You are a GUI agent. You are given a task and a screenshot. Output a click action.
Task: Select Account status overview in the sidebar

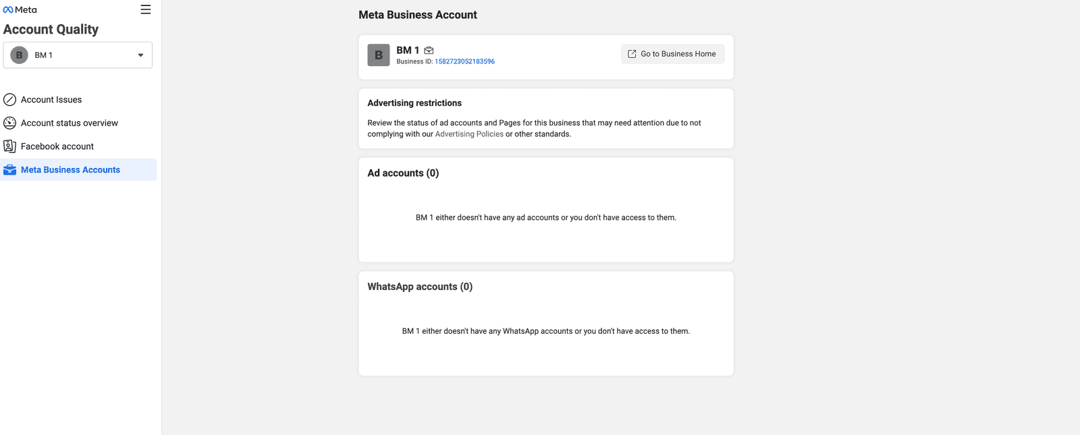click(x=70, y=123)
